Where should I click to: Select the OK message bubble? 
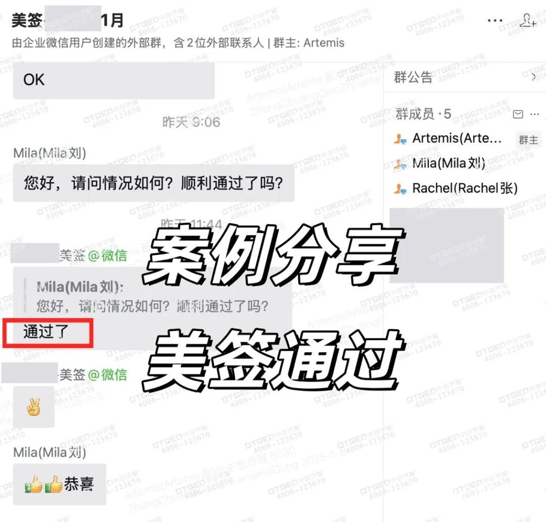(114, 80)
